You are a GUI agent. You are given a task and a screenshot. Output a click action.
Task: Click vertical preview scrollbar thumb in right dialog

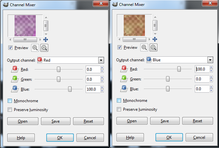click(x=155, y=25)
